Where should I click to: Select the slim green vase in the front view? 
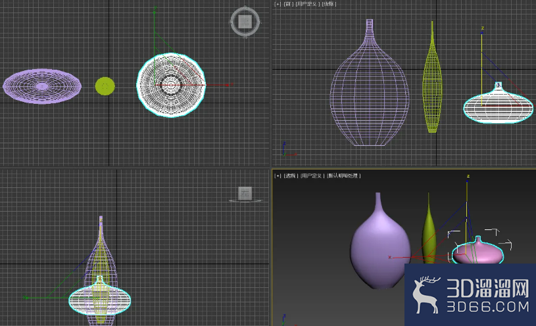pos(433,78)
